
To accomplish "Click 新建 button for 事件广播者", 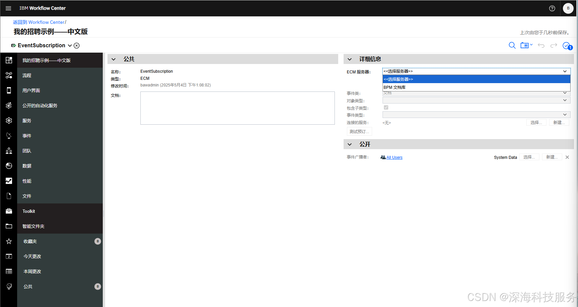I will (552, 157).
